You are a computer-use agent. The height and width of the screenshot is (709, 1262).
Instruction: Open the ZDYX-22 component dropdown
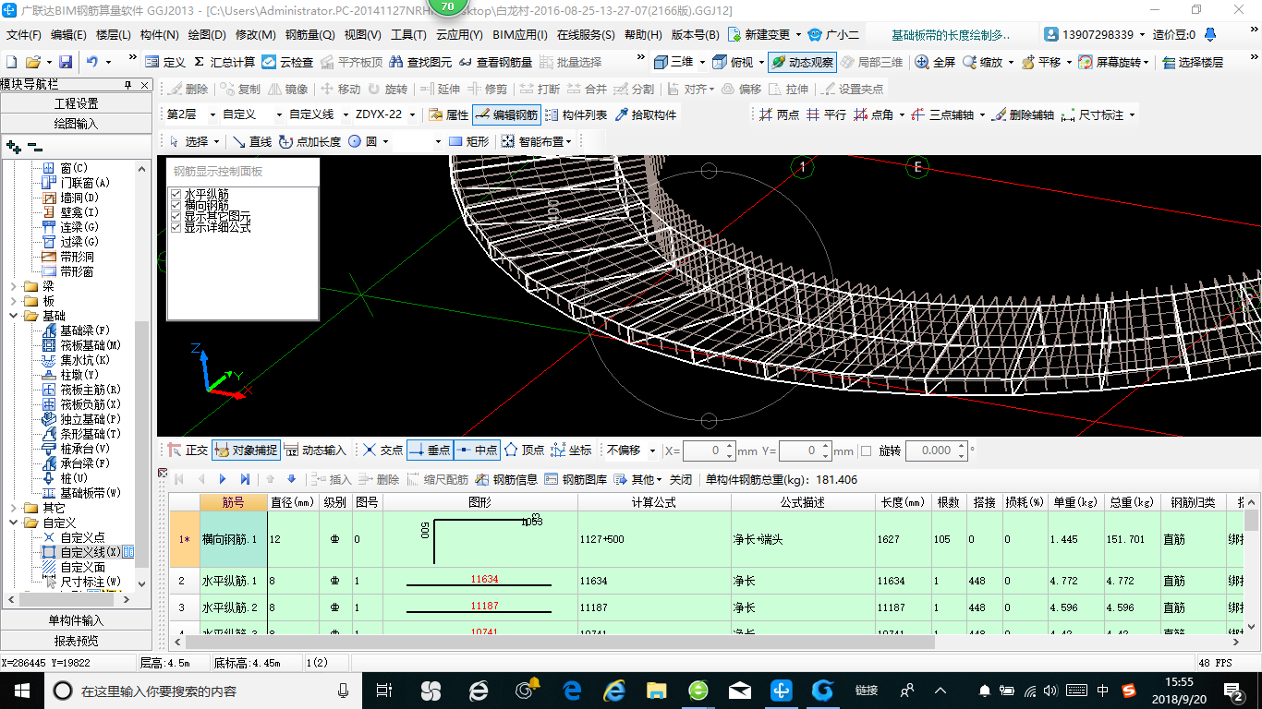pyautogui.click(x=410, y=115)
